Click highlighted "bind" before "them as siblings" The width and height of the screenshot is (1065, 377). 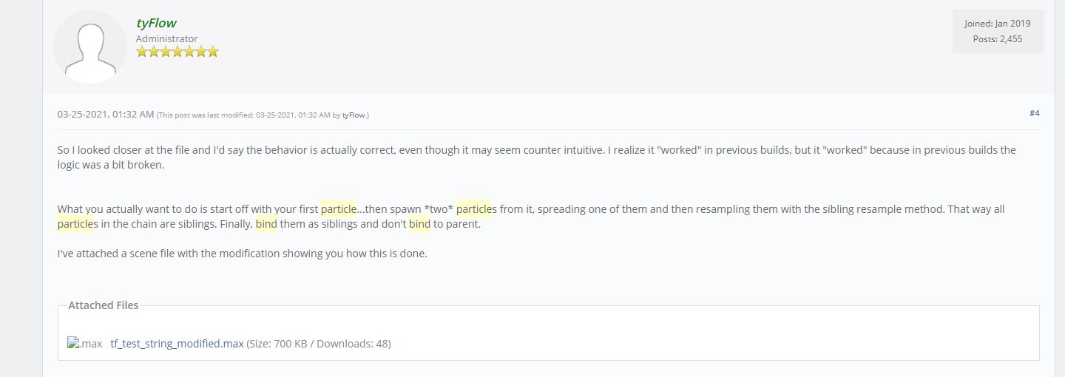pos(266,224)
